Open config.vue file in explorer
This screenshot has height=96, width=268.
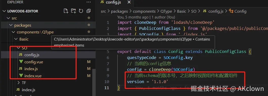point(34,62)
